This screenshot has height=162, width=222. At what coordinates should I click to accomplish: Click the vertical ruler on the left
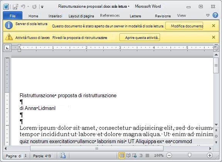click(7, 101)
